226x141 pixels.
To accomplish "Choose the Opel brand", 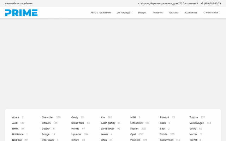I will coord(133,134).
